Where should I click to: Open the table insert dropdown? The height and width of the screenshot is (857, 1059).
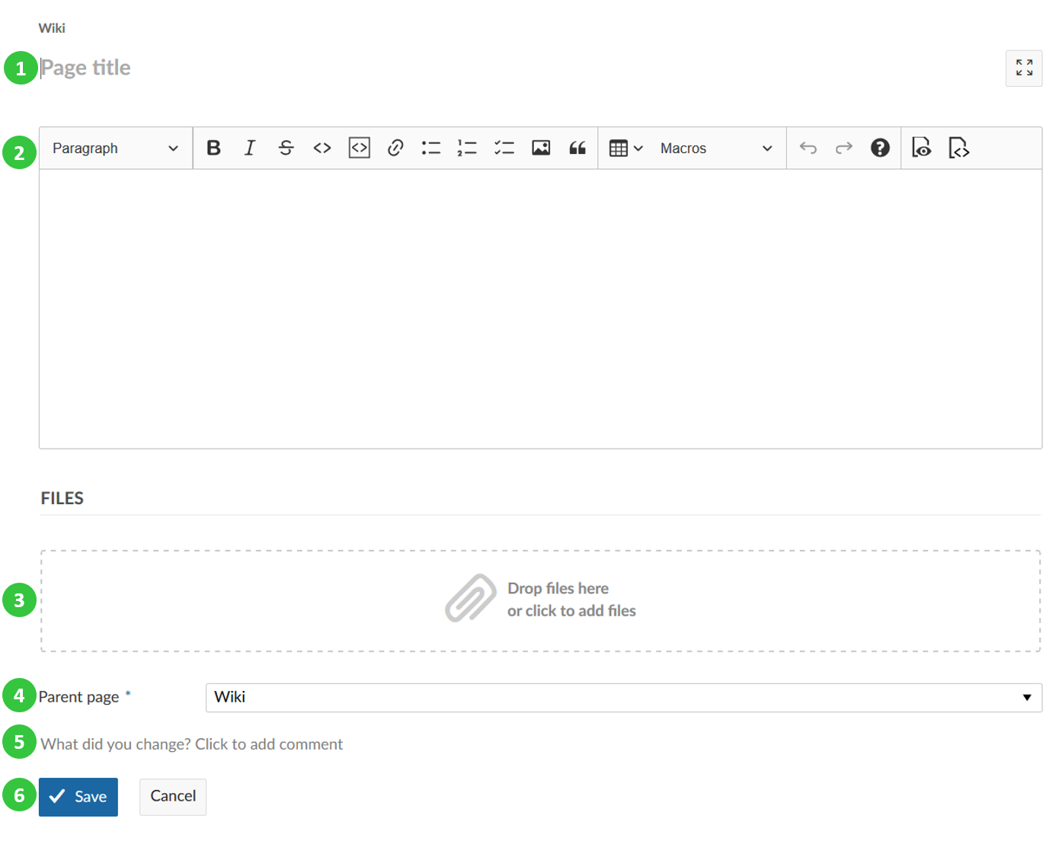[626, 148]
